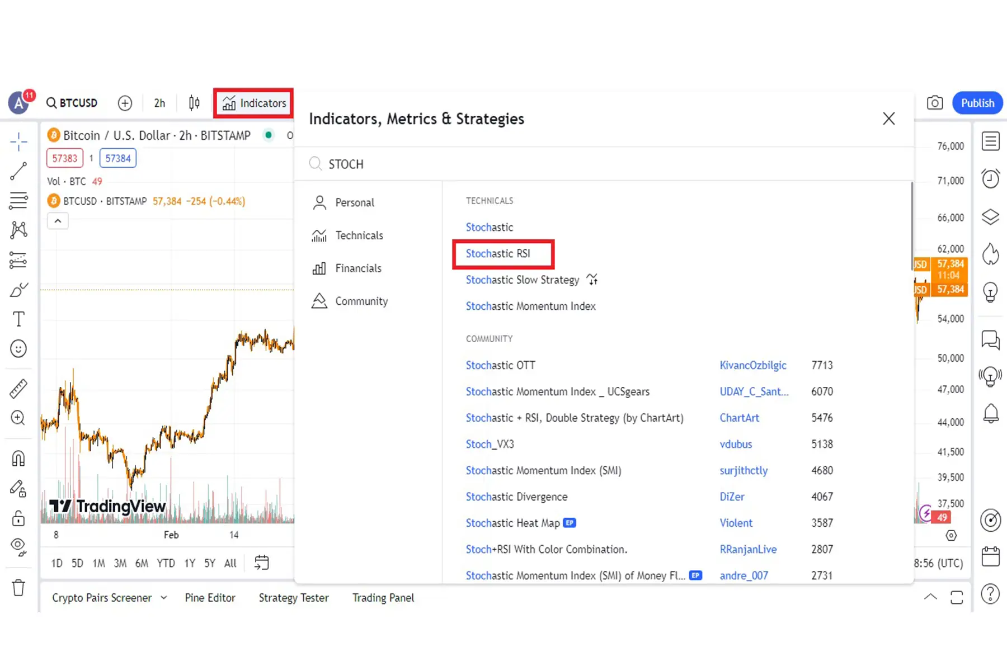Close the Indicators, Metrics & Strategies dialog
The width and height of the screenshot is (1007, 671).
pyautogui.click(x=888, y=119)
